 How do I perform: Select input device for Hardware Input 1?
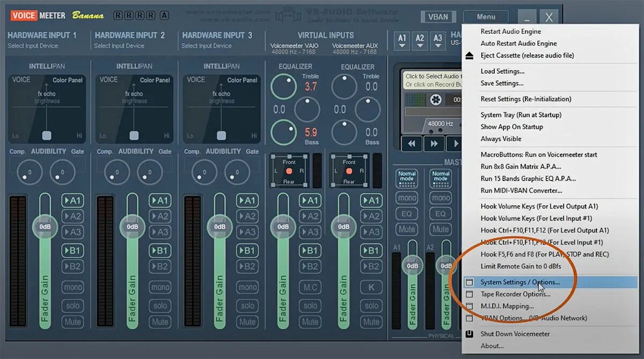[33, 46]
